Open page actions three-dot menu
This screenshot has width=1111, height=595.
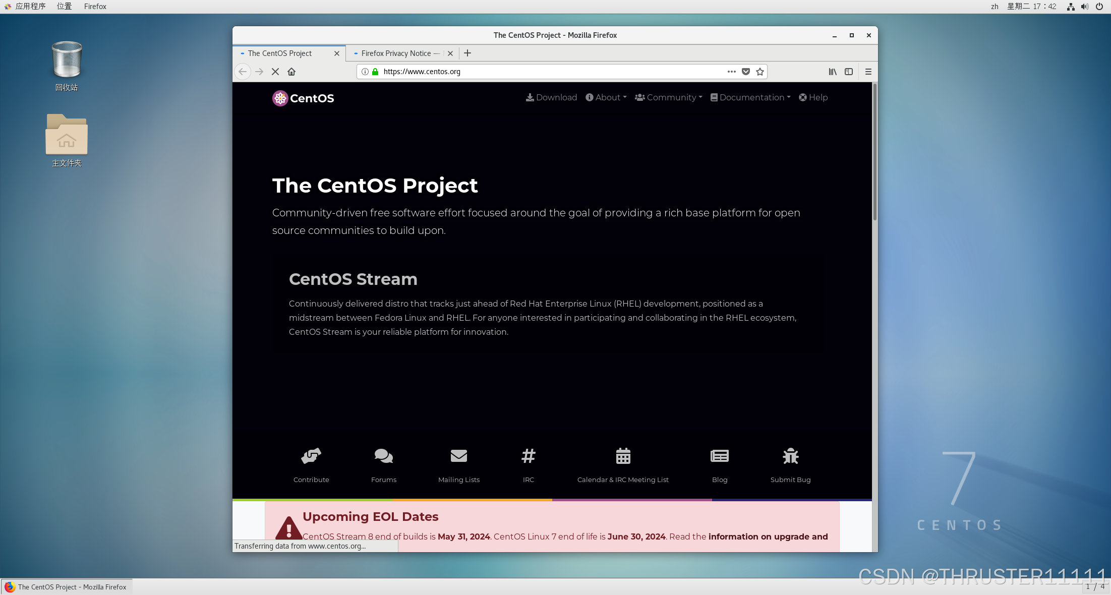coord(732,72)
